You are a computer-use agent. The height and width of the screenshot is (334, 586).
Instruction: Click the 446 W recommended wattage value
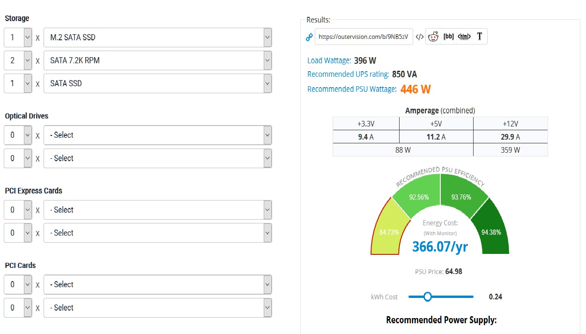[415, 89]
